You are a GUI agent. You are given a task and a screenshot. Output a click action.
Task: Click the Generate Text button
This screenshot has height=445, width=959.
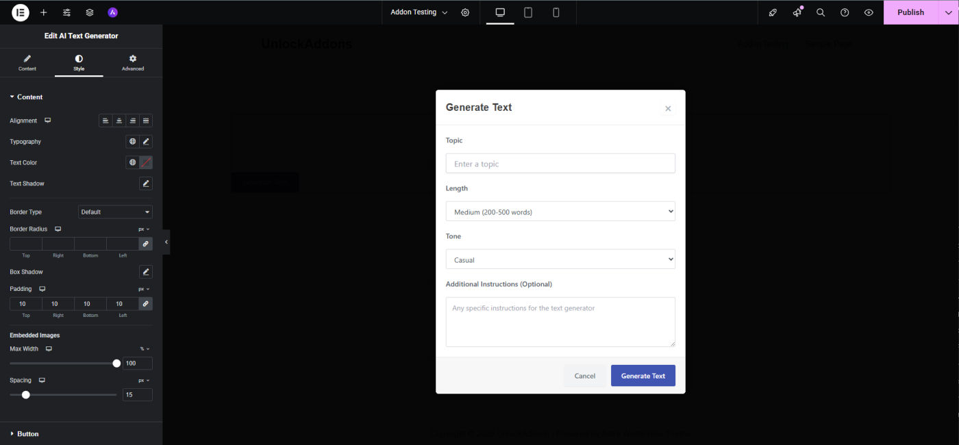pyautogui.click(x=643, y=376)
